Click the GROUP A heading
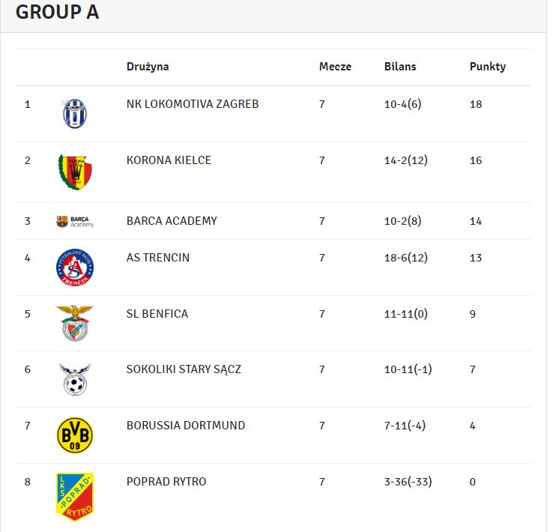The image size is (553, 532). [58, 12]
